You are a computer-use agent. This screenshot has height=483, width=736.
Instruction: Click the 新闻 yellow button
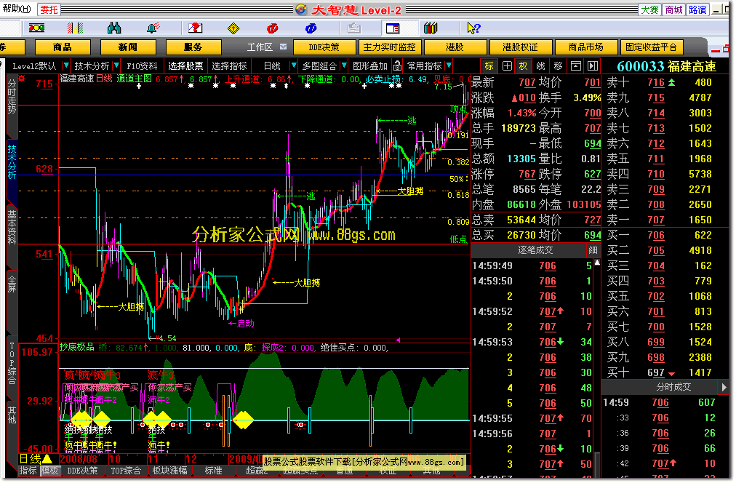(x=128, y=47)
